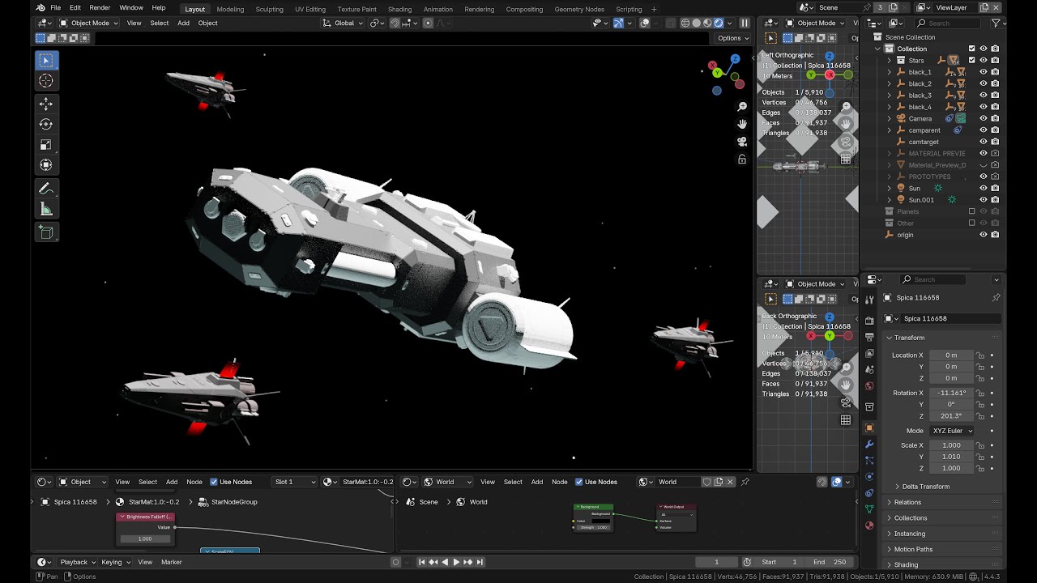Switch to the Geometry Nodes workspace tab

point(579,9)
